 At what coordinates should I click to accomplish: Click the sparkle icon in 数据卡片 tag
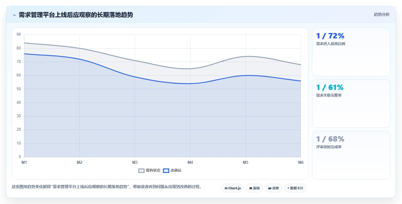tap(288, 188)
